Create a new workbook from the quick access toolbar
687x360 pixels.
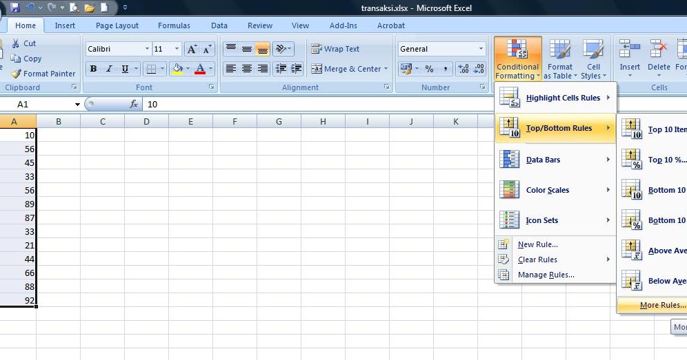[104, 8]
